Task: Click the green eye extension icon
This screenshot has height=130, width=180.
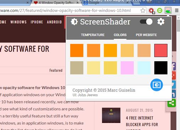Action: point(160,11)
